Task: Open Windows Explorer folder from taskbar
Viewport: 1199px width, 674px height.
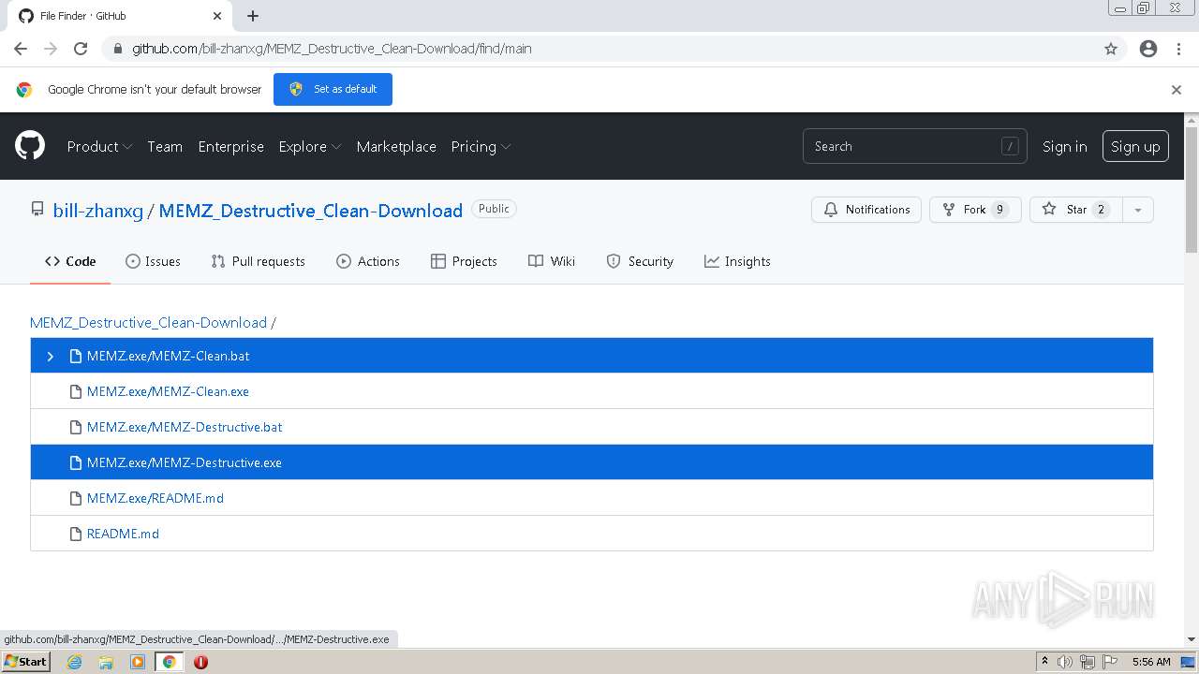Action: click(106, 662)
